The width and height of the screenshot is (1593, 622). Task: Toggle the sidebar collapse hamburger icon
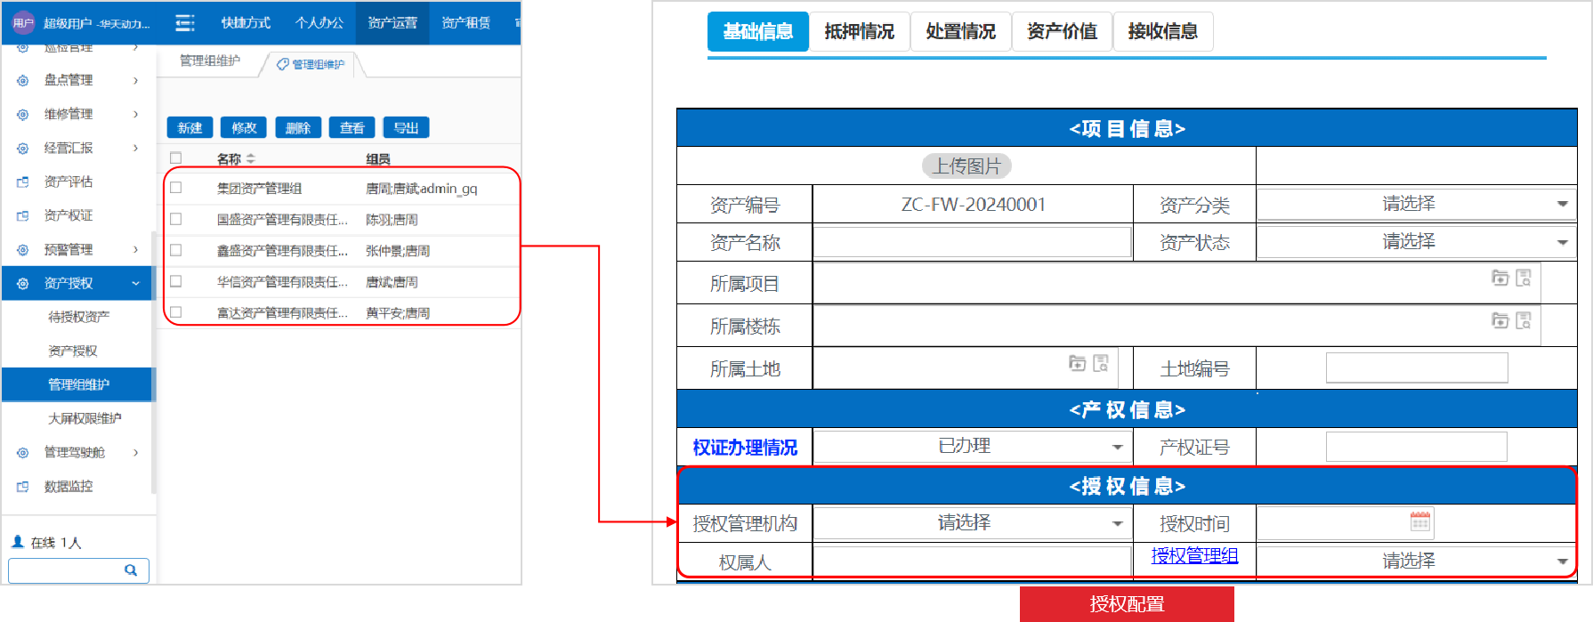coord(184,23)
